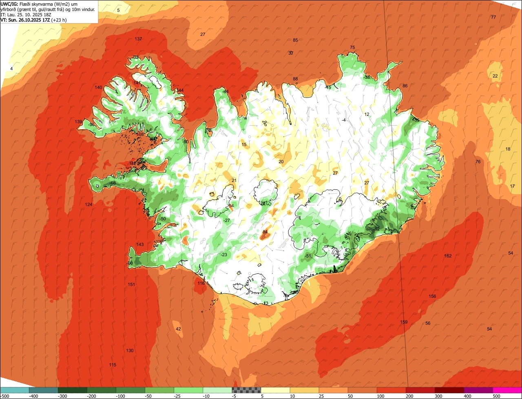
Task: Click the map value '85' north of Iceland
Action: [x=295, y=40]
